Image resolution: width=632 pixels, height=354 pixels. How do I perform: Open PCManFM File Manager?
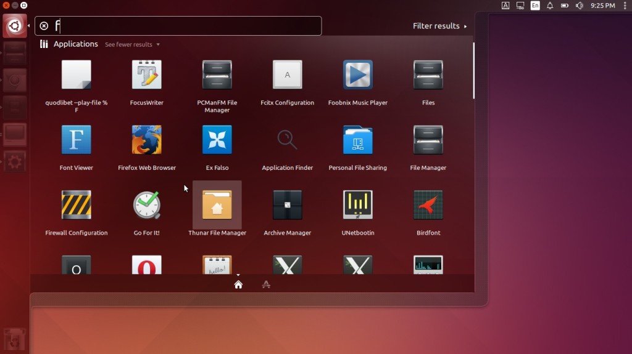217,75
